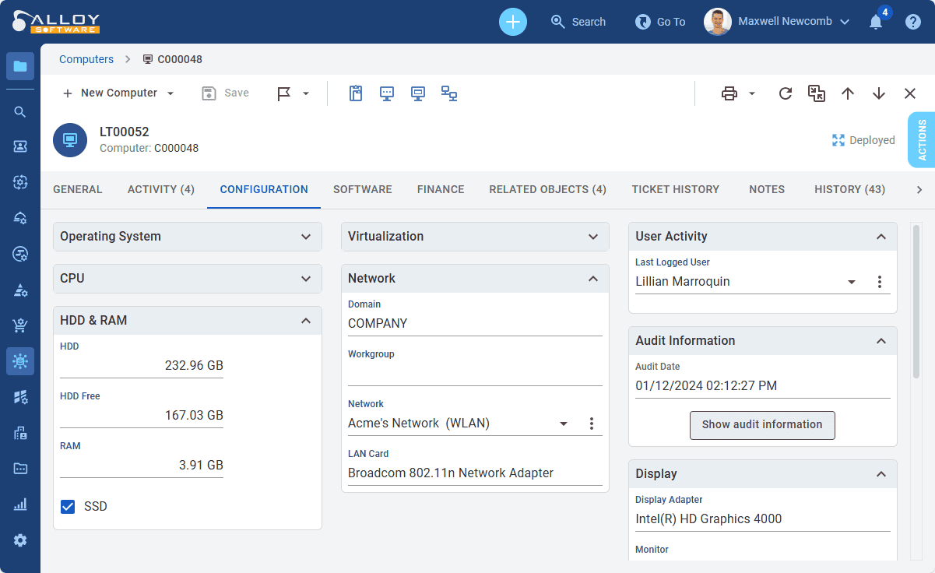This screenshot has height=573, width=935.
Task: Click the Computers breadcrumb link
Action: 86,59
